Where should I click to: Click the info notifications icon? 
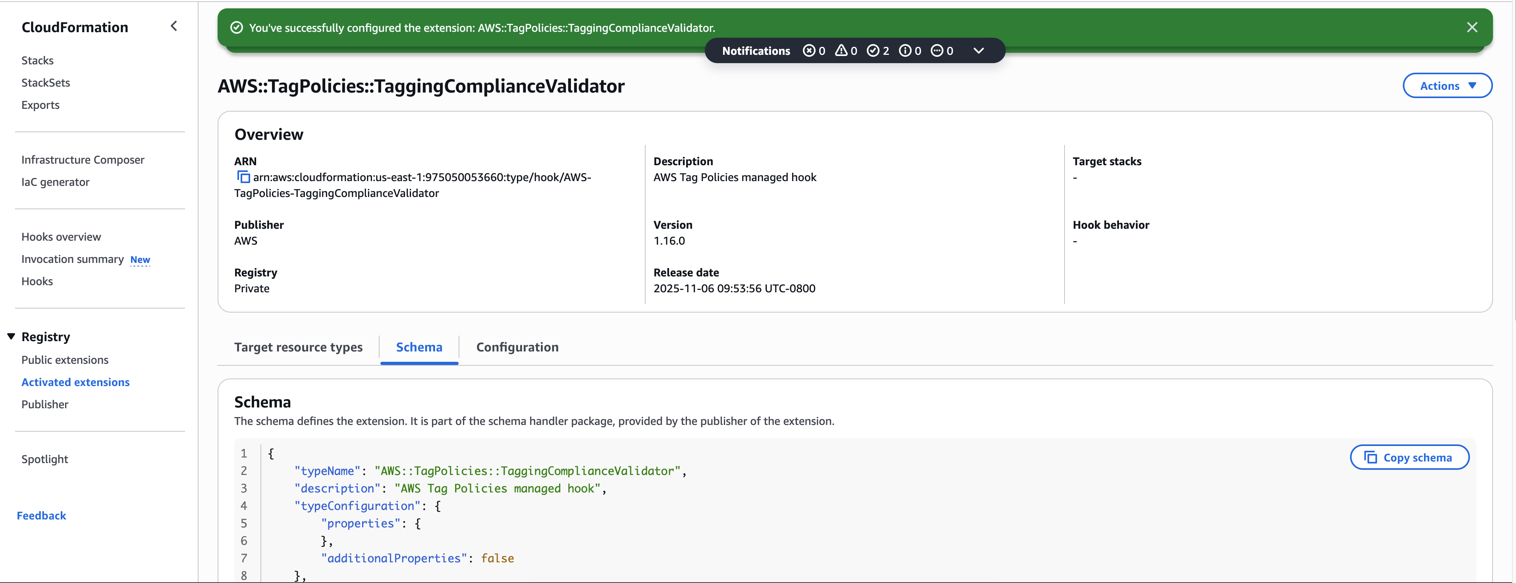[x=905, y=51]
